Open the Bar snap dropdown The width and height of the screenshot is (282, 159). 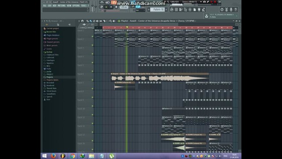tap(140, 11)
